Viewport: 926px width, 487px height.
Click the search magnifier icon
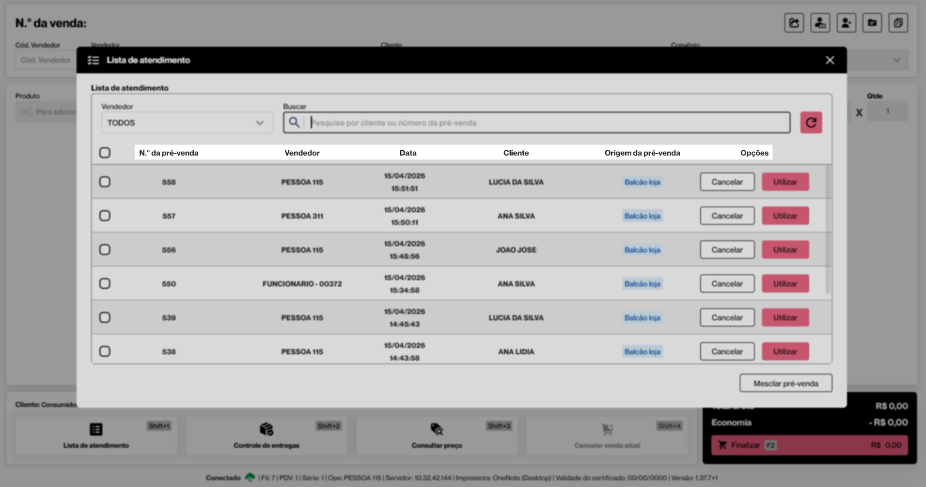click(294, 123)
